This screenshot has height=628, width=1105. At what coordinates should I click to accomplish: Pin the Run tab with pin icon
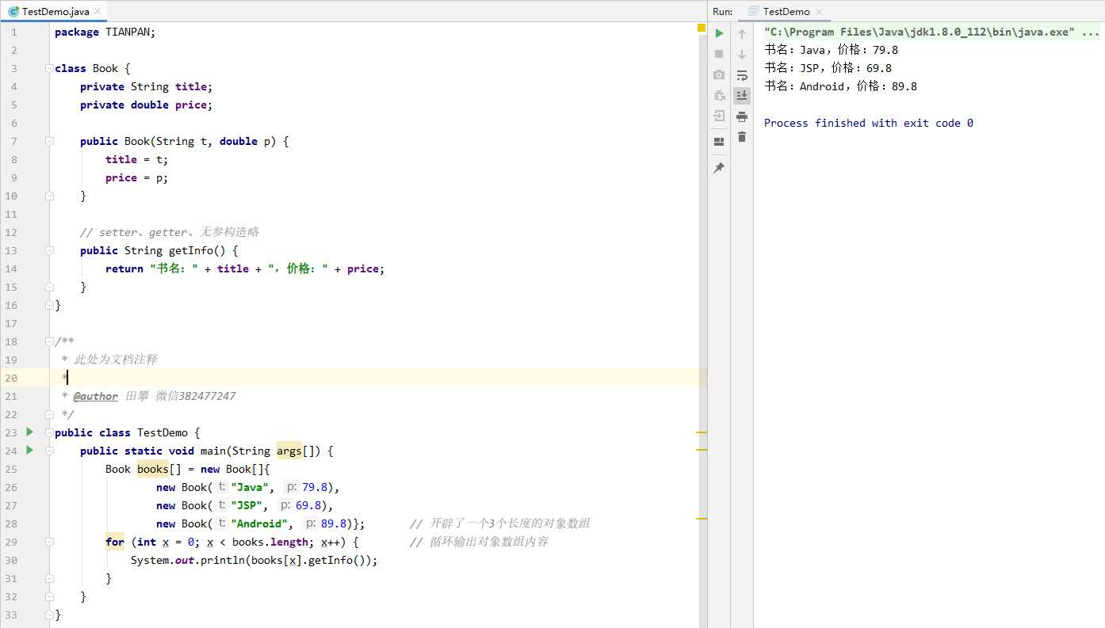point(719,168)
